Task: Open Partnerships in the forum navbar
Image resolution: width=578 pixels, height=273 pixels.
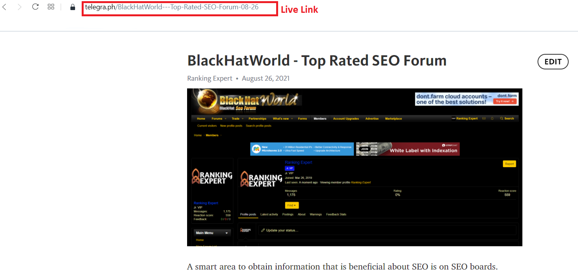Action: (x=257, y=119)
